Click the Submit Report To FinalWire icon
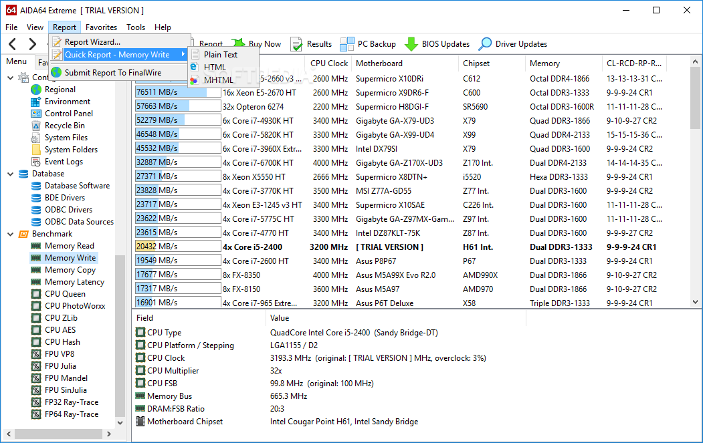The width and height of the screenshot is (703, 443). coord(56,72)
